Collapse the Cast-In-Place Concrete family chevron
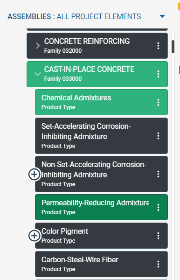The width and height of the screenshot is (180, 280). pyautogui.click(x=38, y=74)
